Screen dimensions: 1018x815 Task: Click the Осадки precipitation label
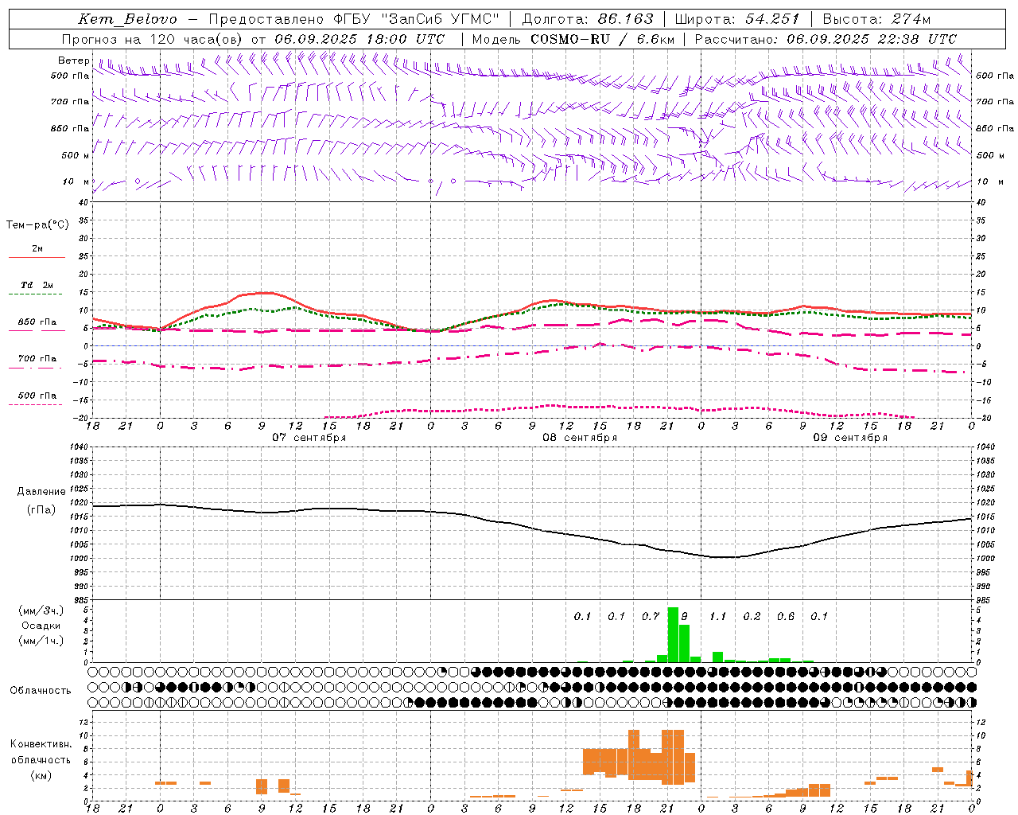coord(41,626)
